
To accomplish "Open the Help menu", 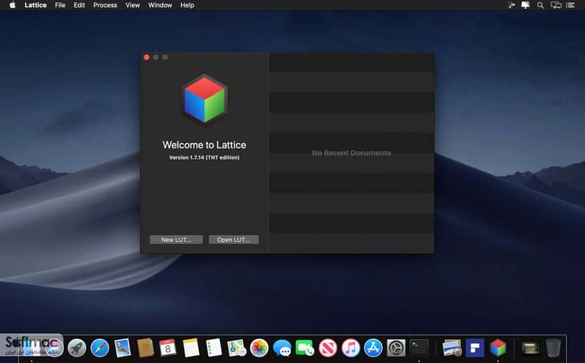I will pos(187,5).
